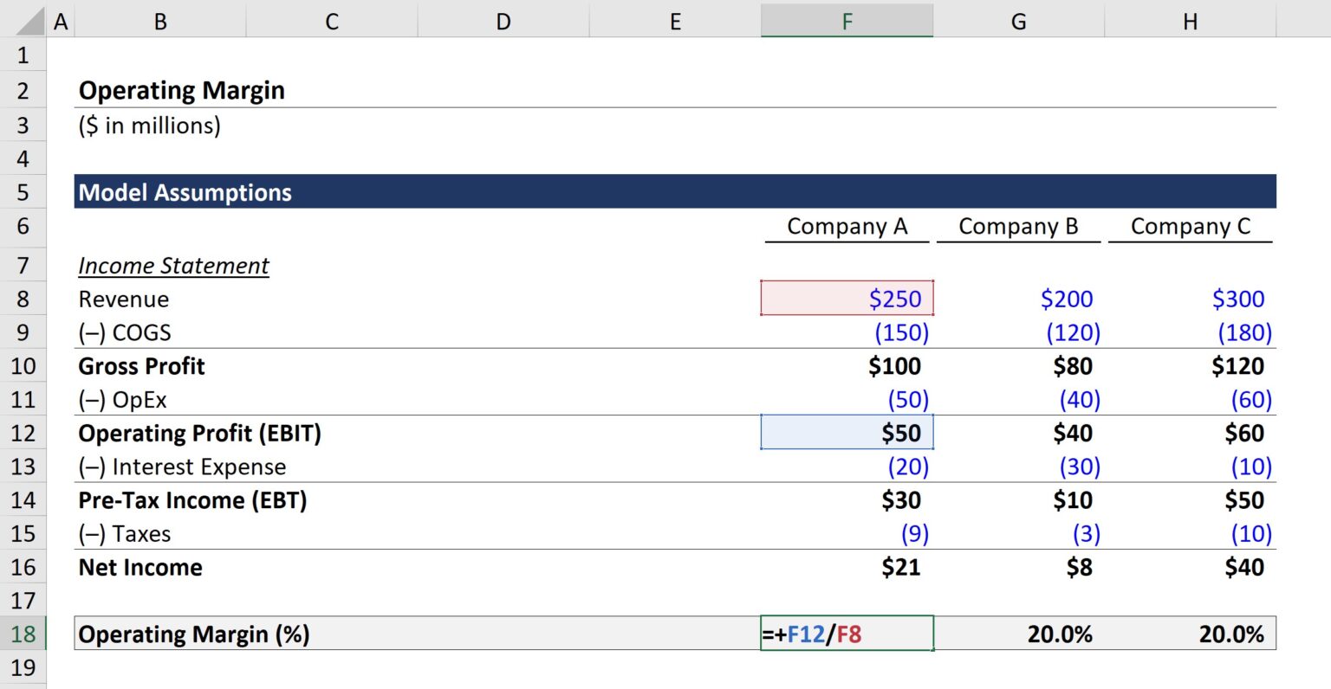Select the (–) Interest Expense label cell

pos(182,467)
